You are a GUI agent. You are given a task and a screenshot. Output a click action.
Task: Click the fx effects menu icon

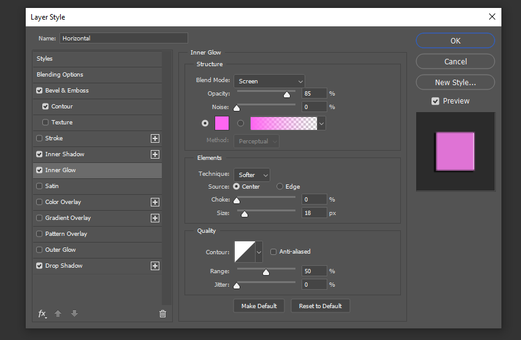(42, 314)
